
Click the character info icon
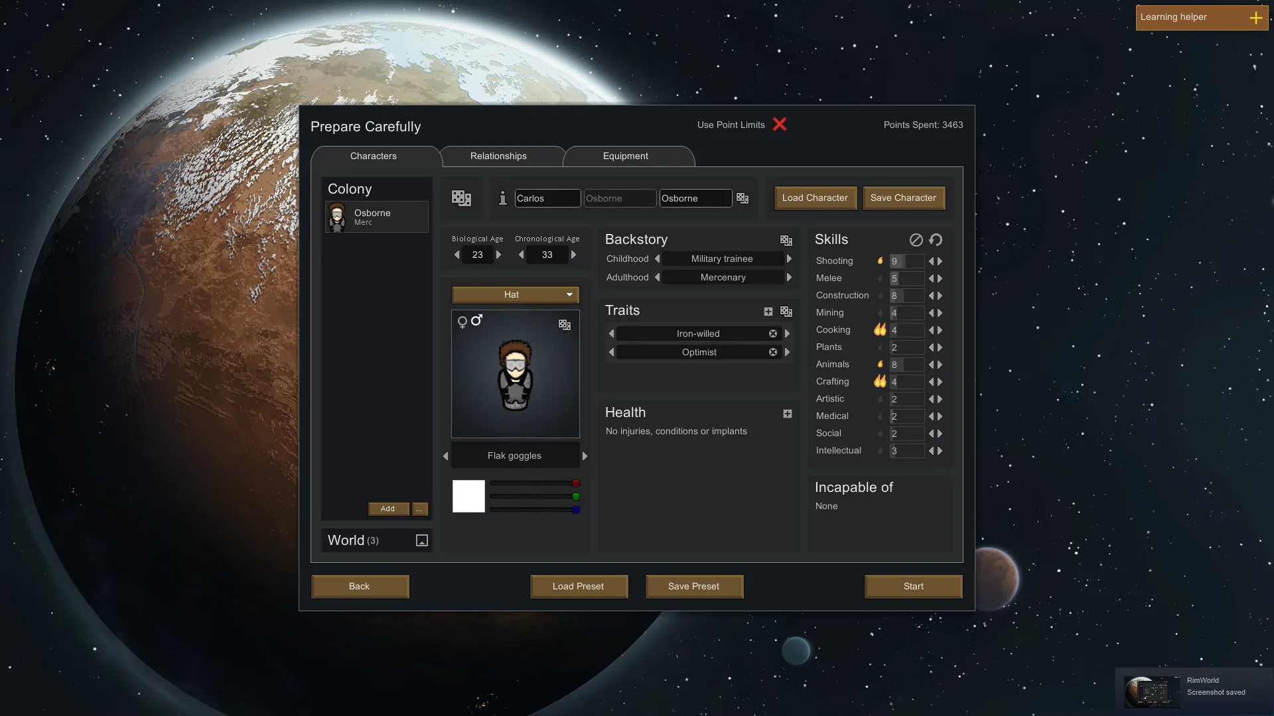click(x=502, y=198)
